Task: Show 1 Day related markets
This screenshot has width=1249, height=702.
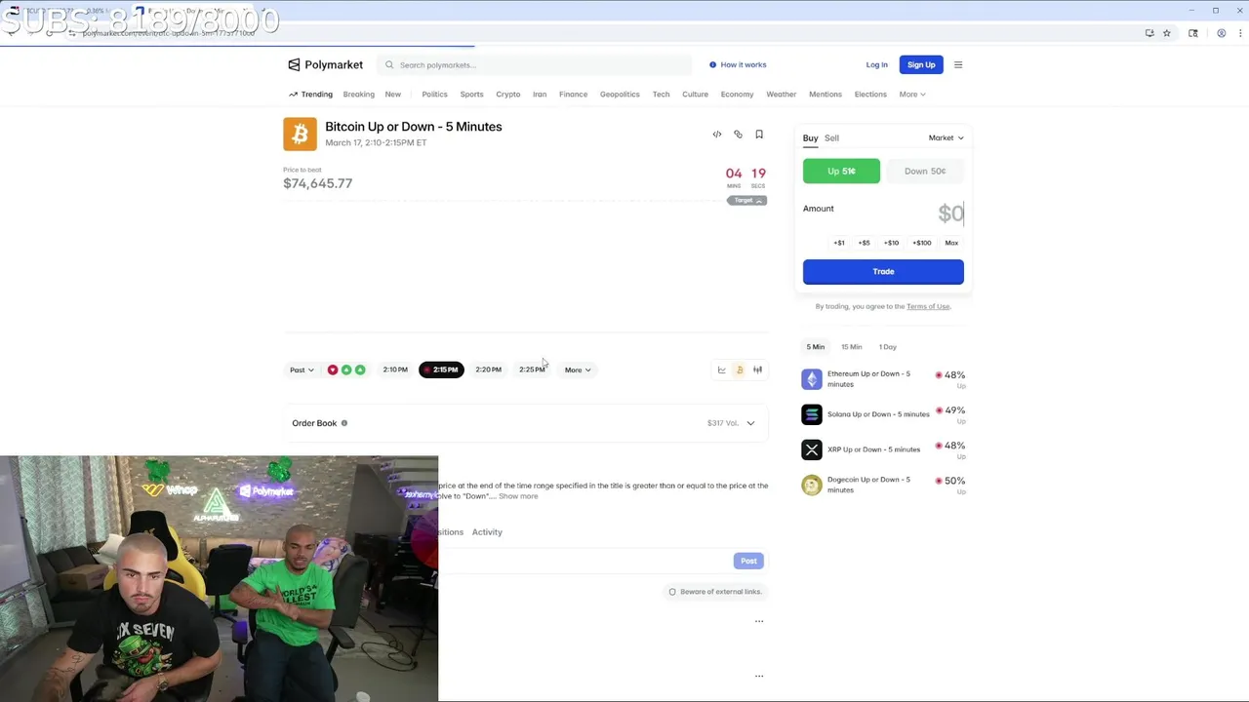Action: [x=887, y=347]
